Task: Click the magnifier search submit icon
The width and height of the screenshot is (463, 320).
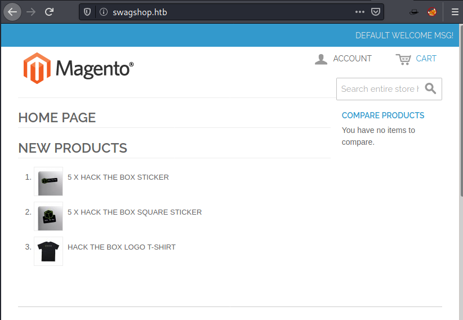Action: (430, 88)
